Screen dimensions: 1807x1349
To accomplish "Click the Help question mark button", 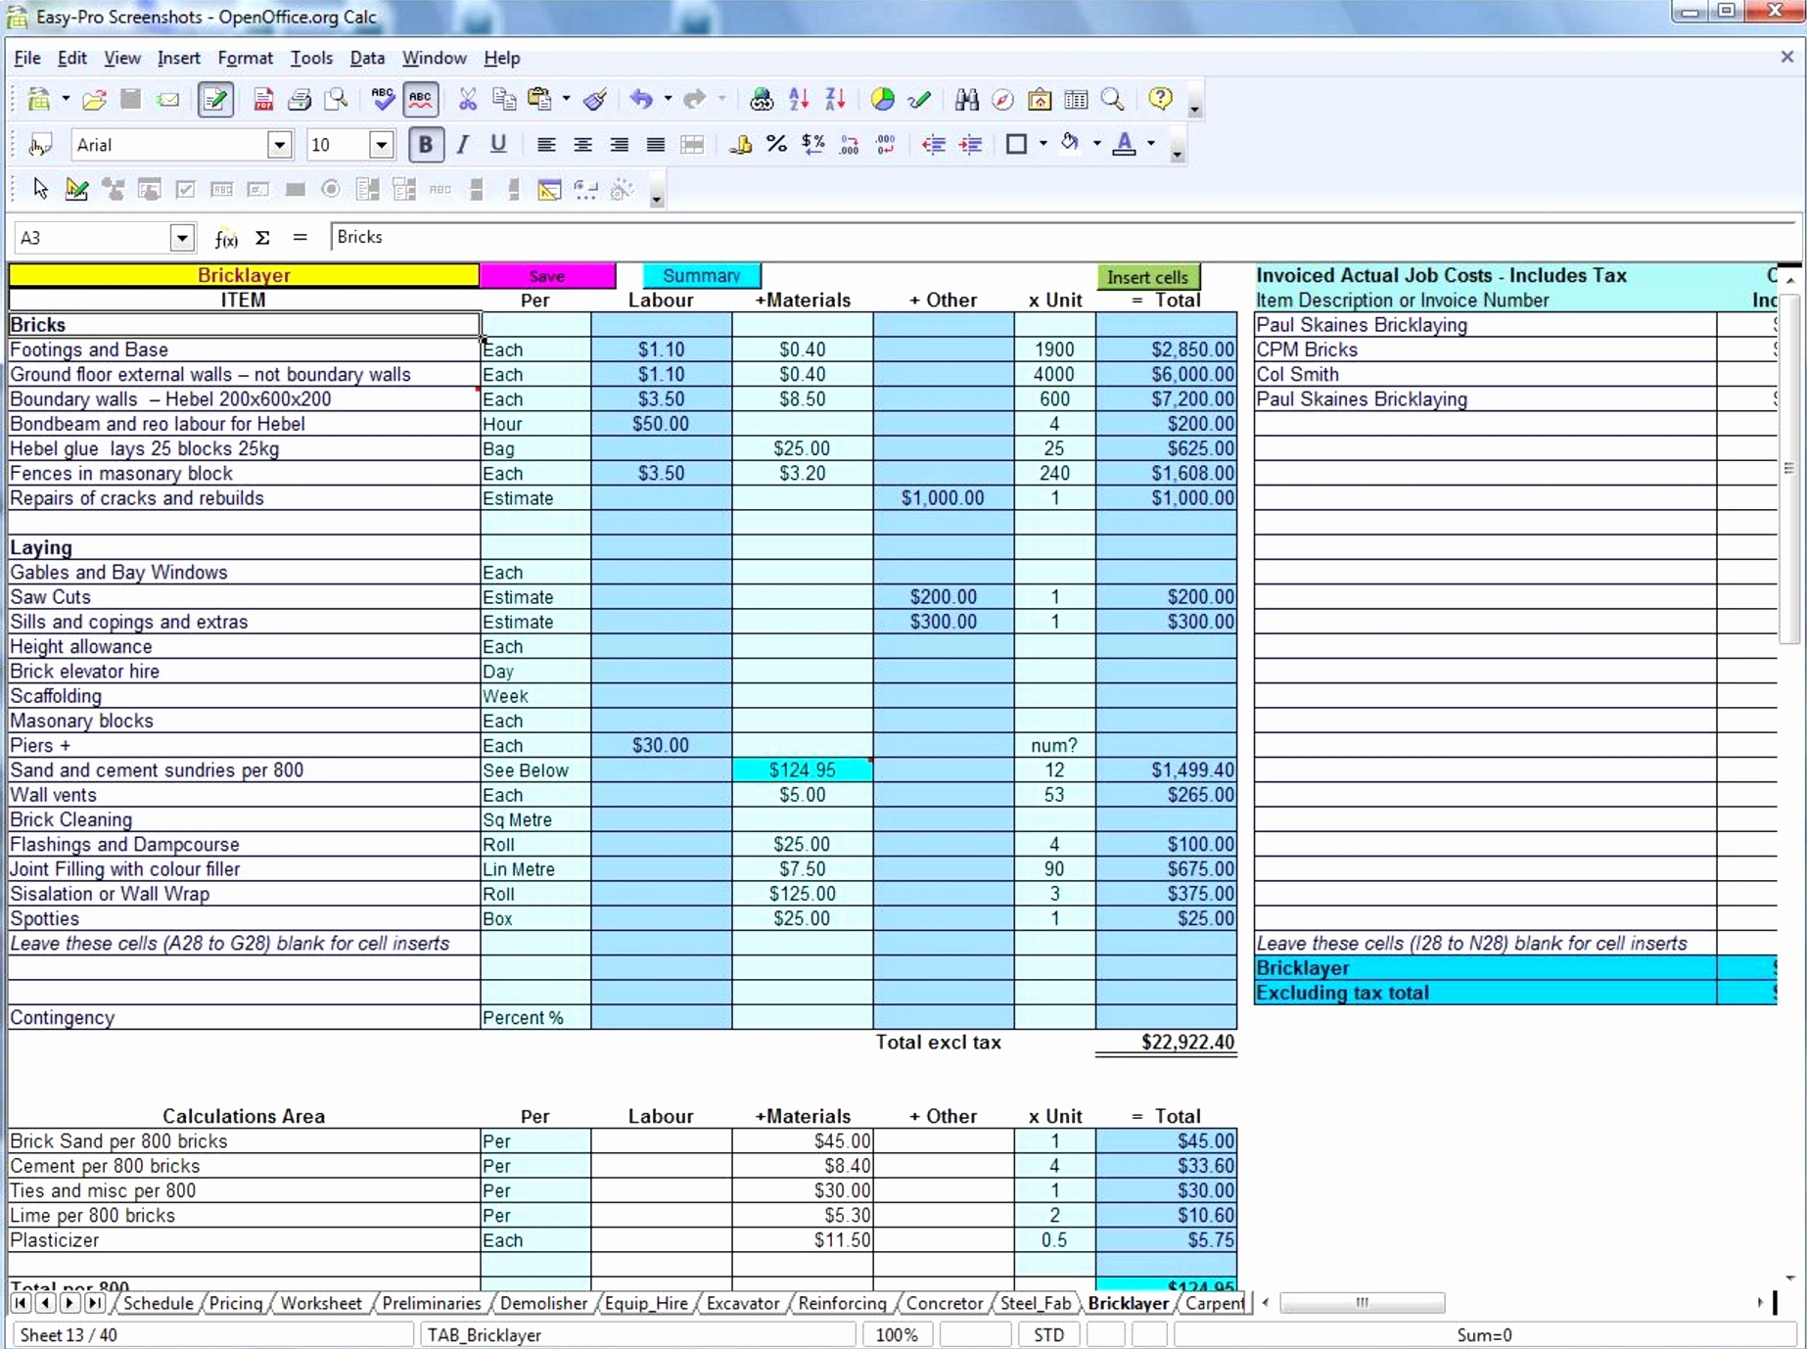I will (1160, 99).
